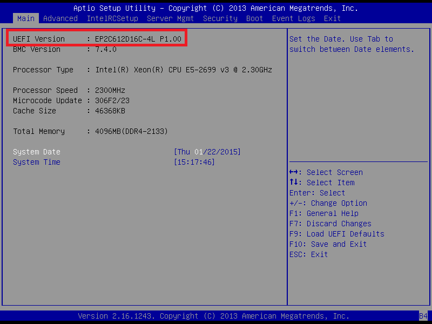The width and height of the screenshot is (432, 324).
Task: Click the BMC Version entry
Action: (x=64, y=49)
